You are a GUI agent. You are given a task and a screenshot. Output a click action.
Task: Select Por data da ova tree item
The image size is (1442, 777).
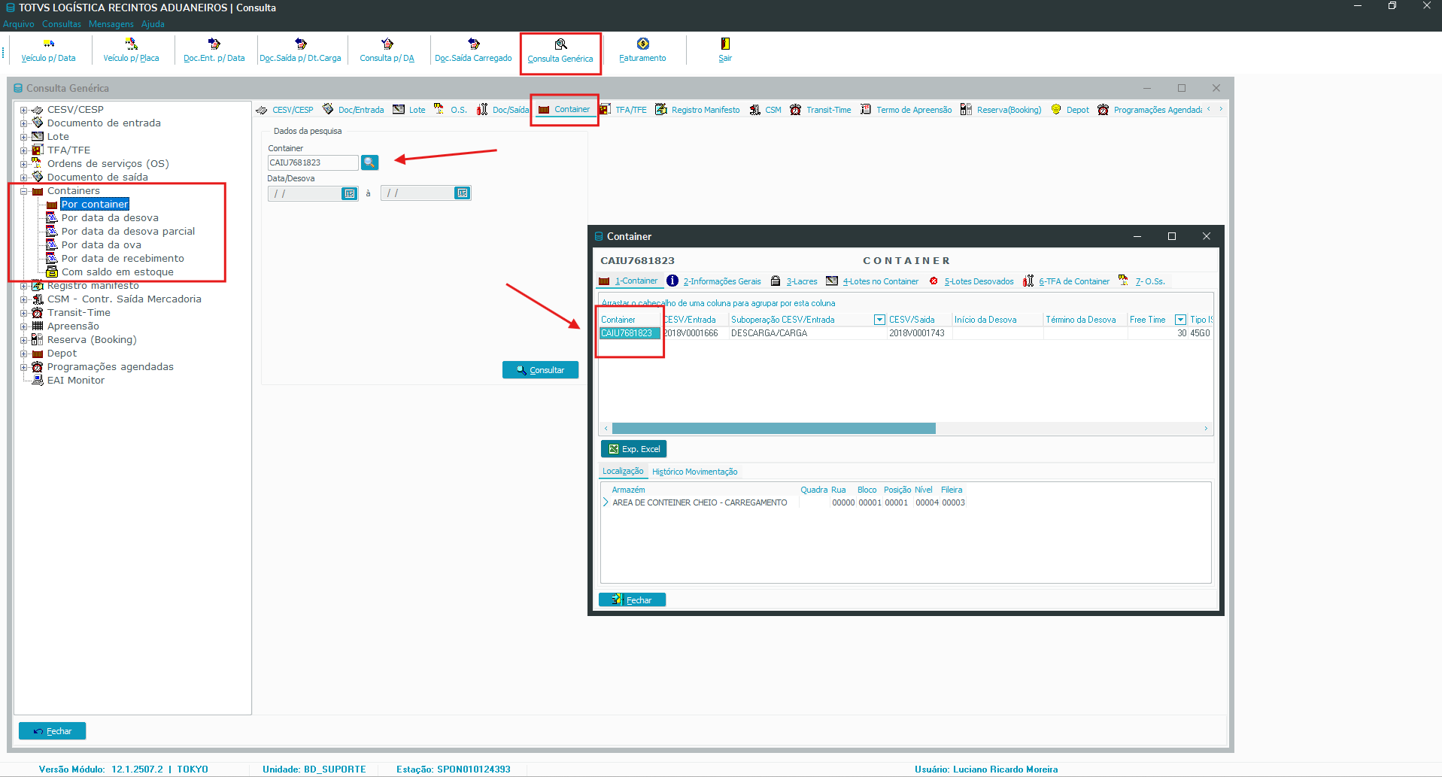point(102,245)
